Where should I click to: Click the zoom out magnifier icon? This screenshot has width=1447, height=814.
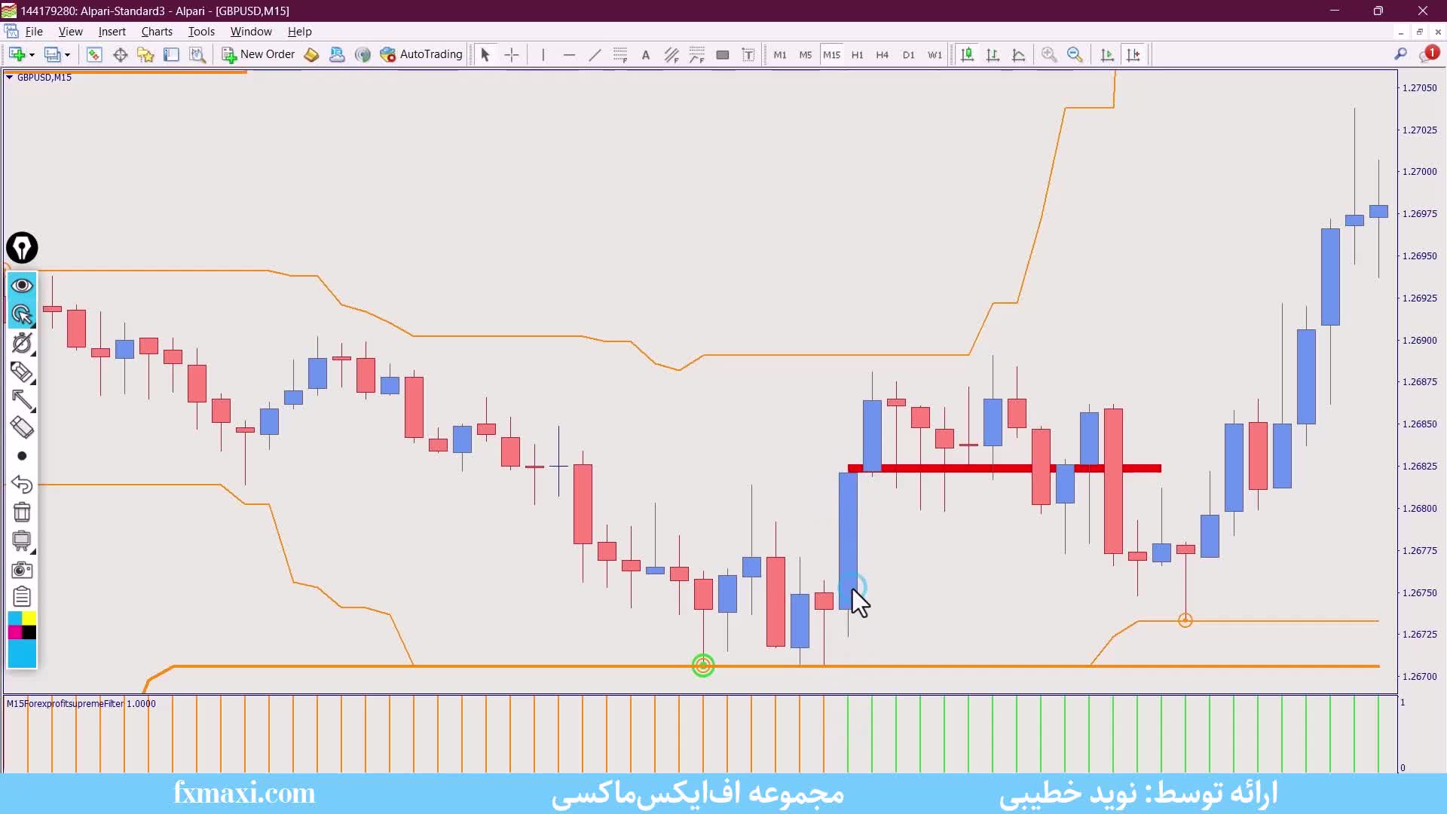1075,54
